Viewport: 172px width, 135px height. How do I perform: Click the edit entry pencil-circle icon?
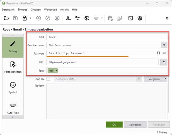48,18
